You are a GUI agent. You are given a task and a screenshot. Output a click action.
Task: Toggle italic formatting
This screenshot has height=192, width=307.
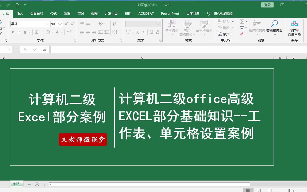click(18, 32)
